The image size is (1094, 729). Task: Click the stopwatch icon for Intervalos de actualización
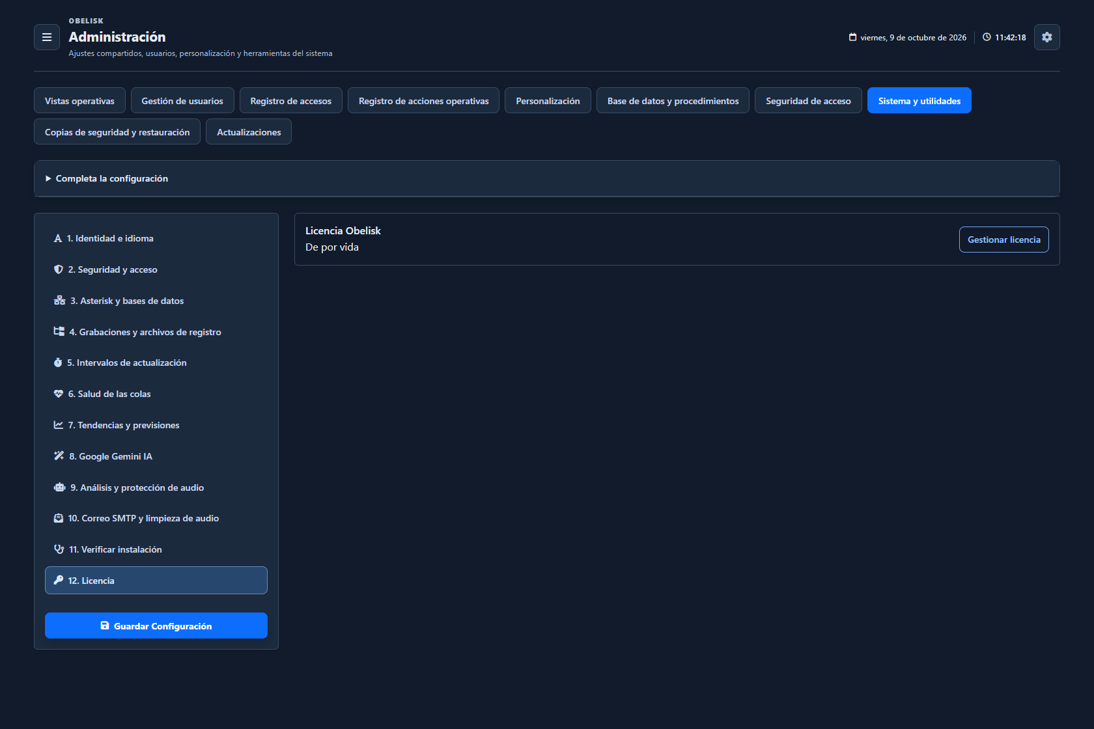[x=58, y=363]
